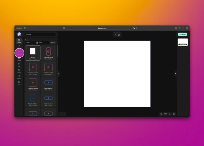Screen dimensions: 204x146
Task: Choose the Facebook Post size preset
Action: point(48,84)
